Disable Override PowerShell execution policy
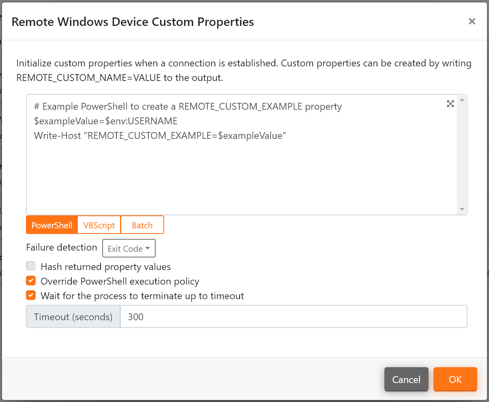Image resolution: width=489 pixels, height=402 pixels. [31, 281]
